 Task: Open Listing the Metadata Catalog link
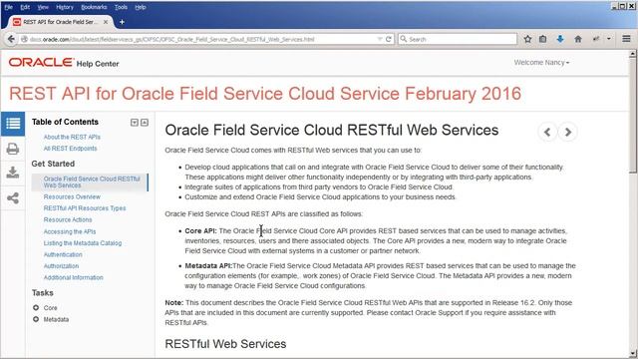pyautogui.click(x=83, y=243)
